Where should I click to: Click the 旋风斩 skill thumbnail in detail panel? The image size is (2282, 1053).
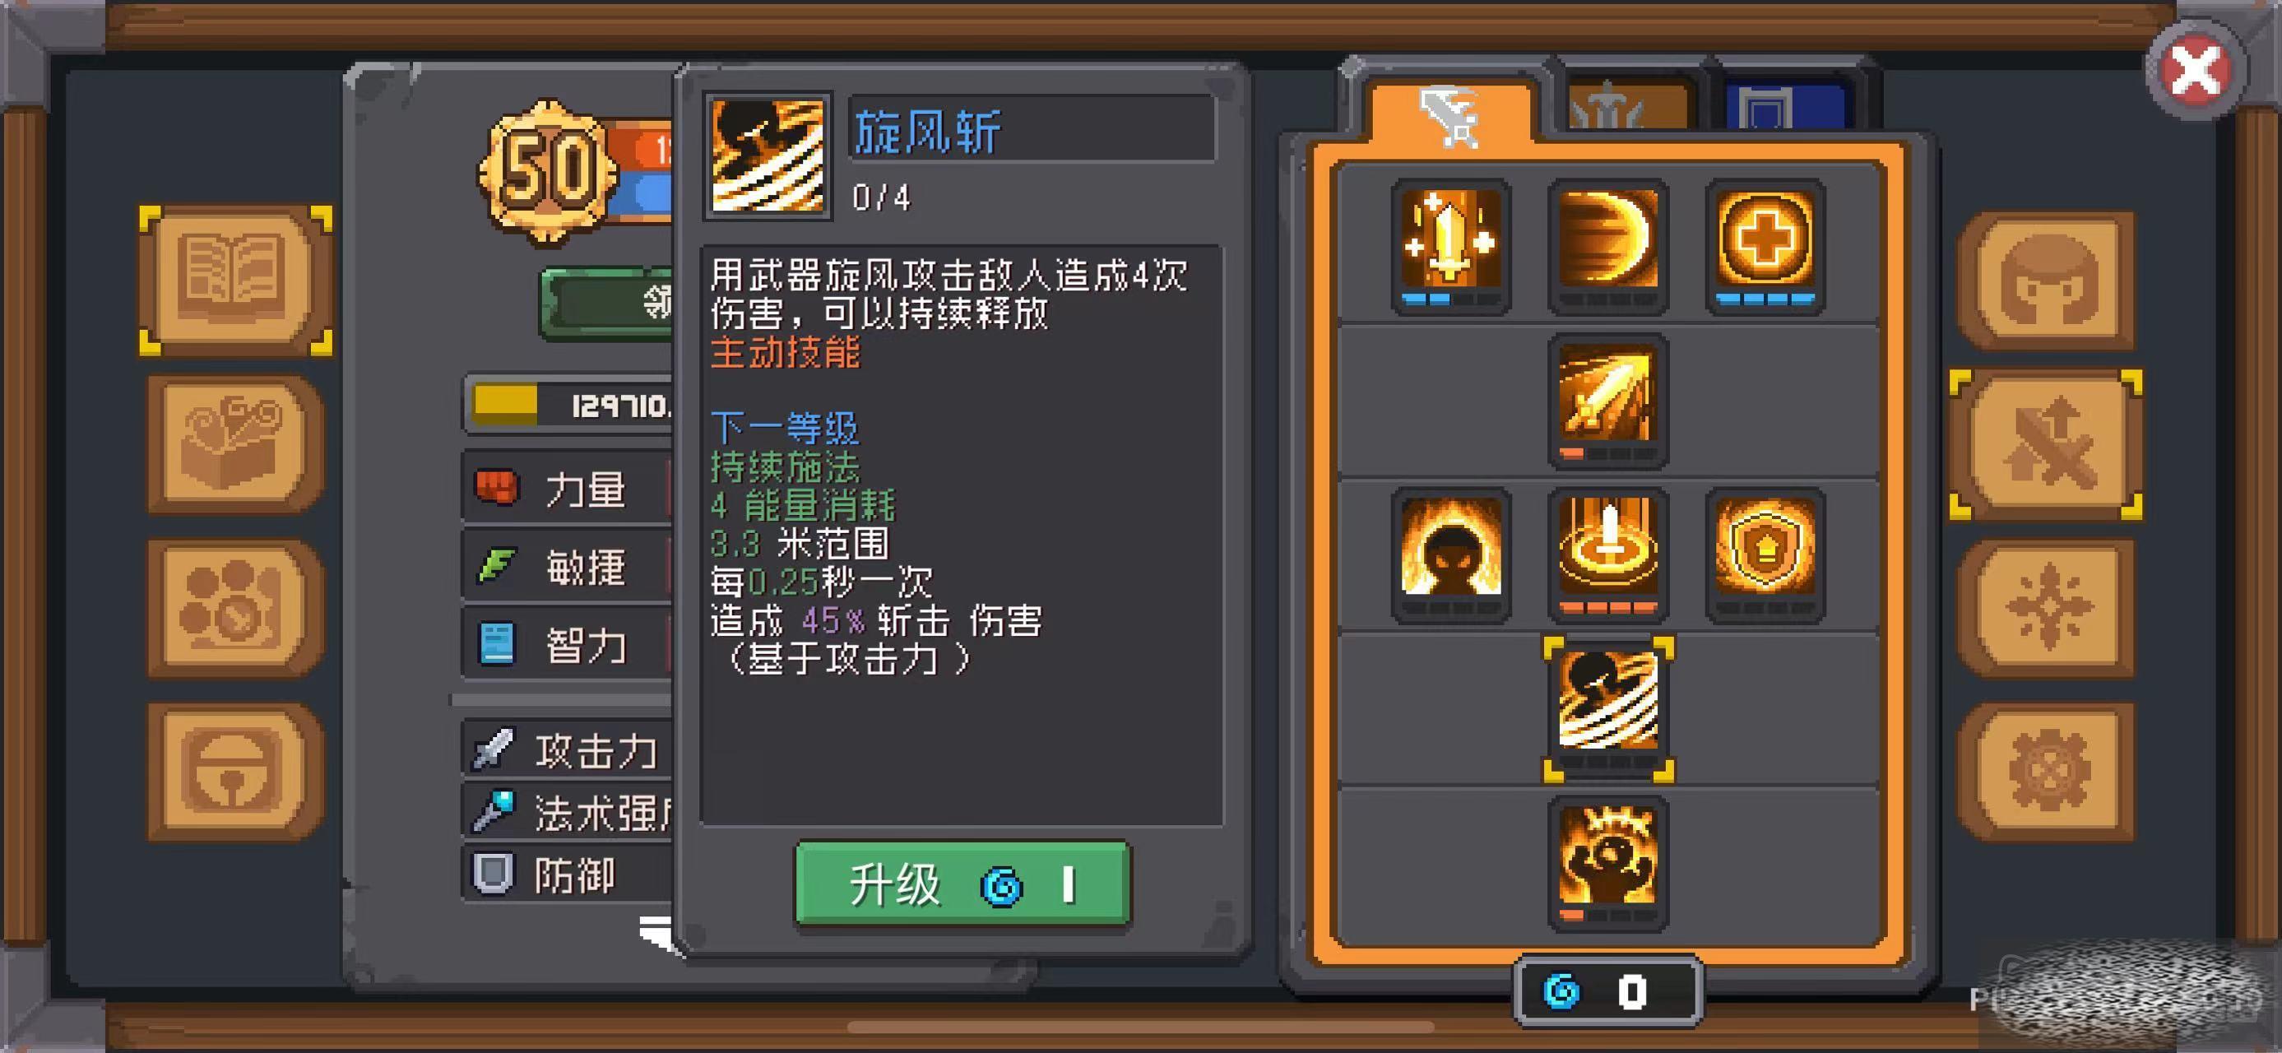coord(768,155)
